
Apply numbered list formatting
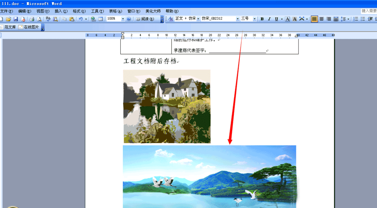pos(356,19)
